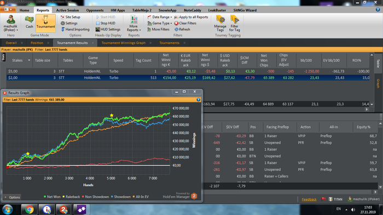Open HUD Settings
The width and height of the screenshot is (383, 215).
(108, 29)
